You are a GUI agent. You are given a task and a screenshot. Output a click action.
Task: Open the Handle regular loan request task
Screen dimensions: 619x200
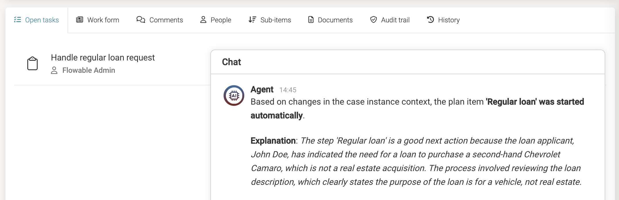[103, 57]
